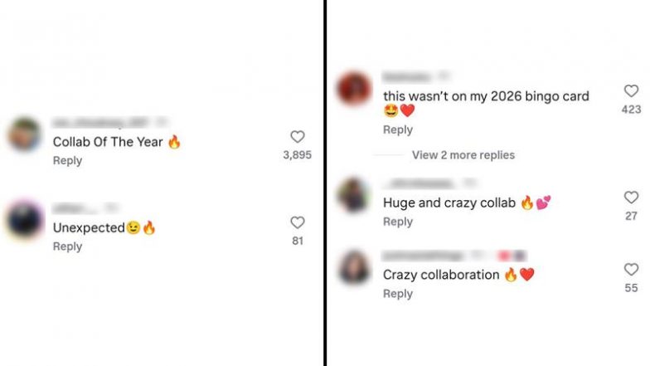Expand "View 2 more replies"
The height and width of the screenshot is (366, 650).
click(463, 155)
